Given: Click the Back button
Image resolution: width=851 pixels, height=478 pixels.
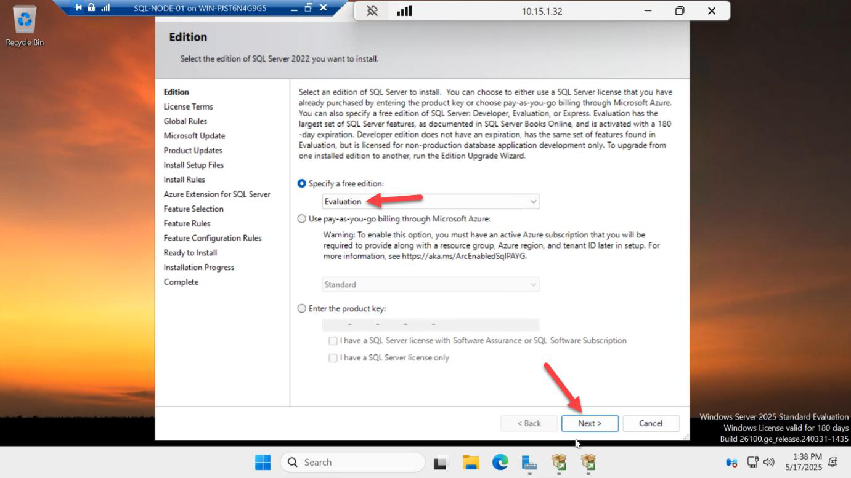Looking at the screenshot, I should click(529, 423).
